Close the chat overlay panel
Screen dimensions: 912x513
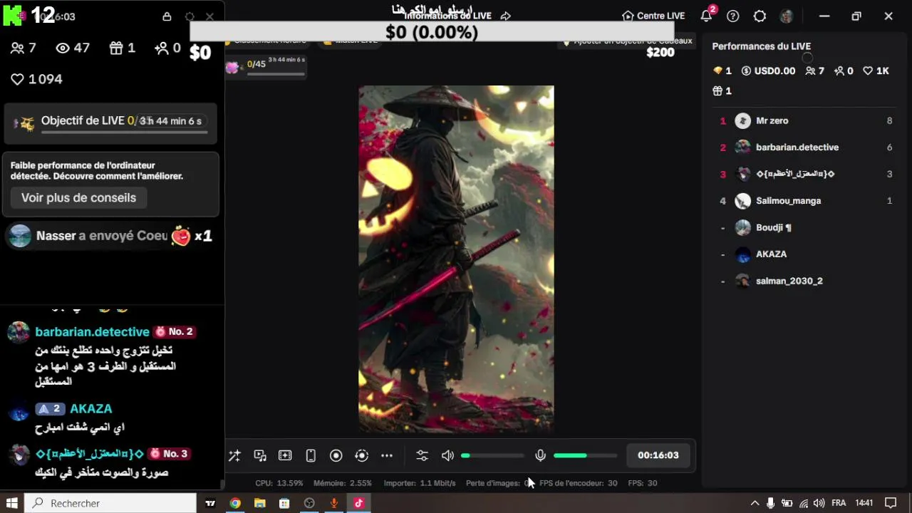[x=209, y=16]
